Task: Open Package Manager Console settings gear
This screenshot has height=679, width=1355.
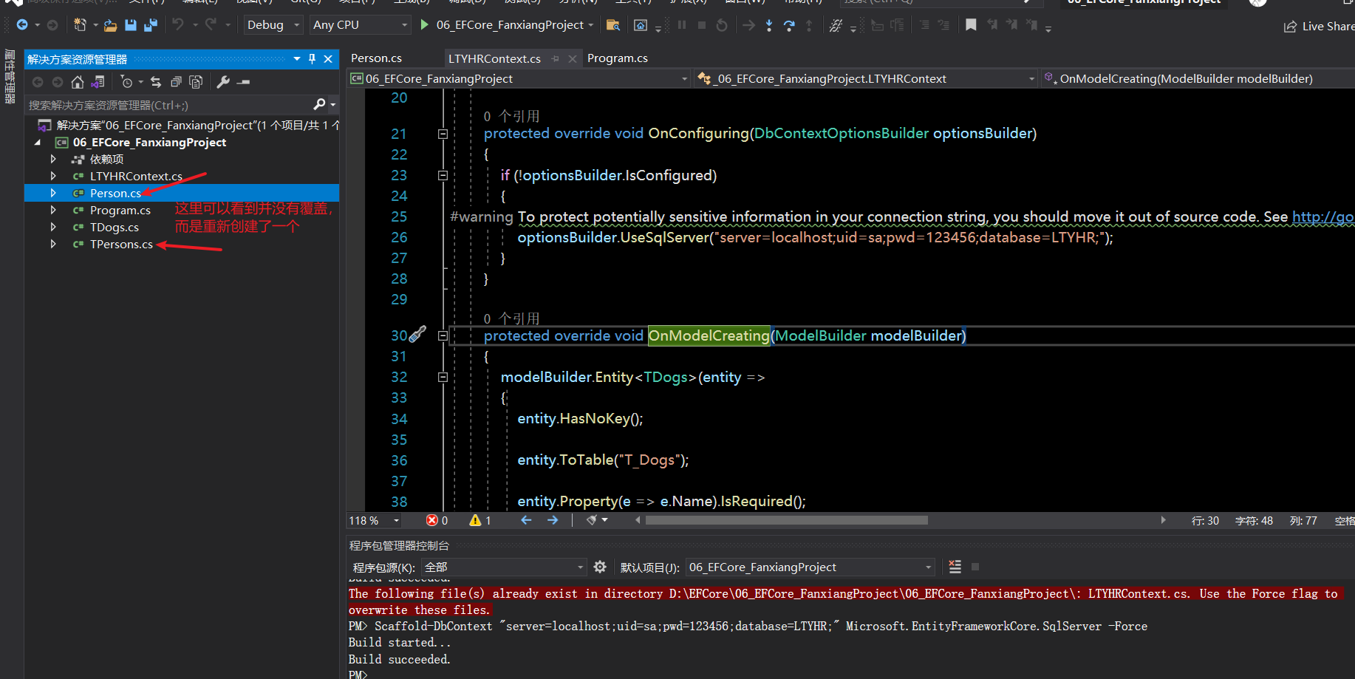Action: tap(600, 567)
